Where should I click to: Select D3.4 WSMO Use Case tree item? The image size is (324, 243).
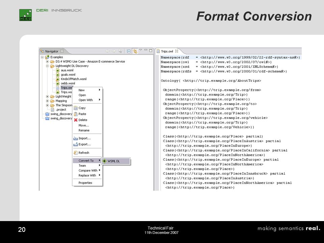[90, 61]
